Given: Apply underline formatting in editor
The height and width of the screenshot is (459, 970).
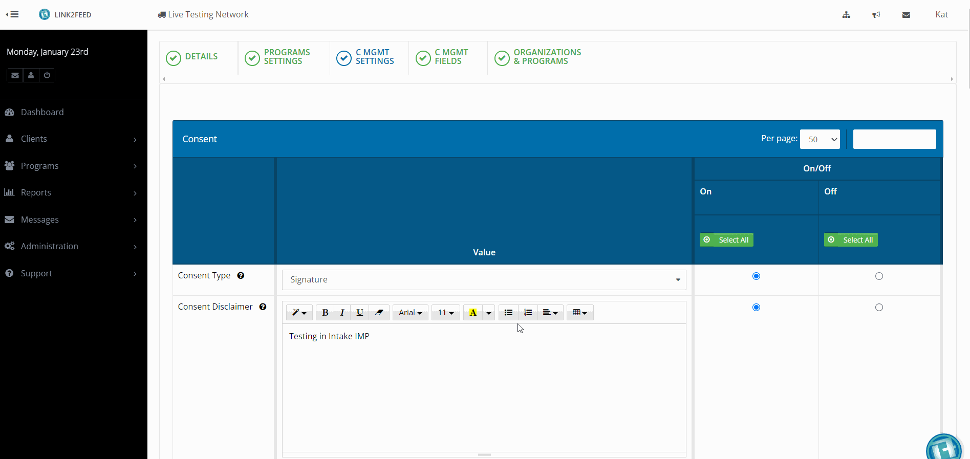Looking at the screenshot, I should pyautogui.click(x=360, y=313).
